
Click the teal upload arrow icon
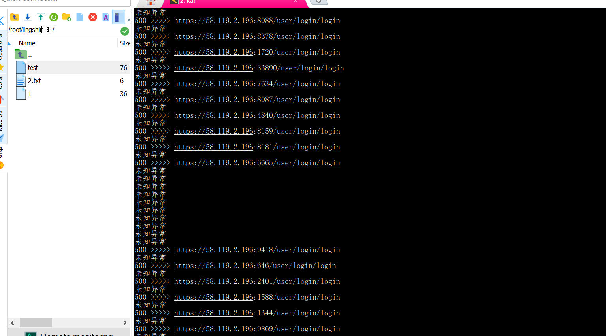click(41, 17)
